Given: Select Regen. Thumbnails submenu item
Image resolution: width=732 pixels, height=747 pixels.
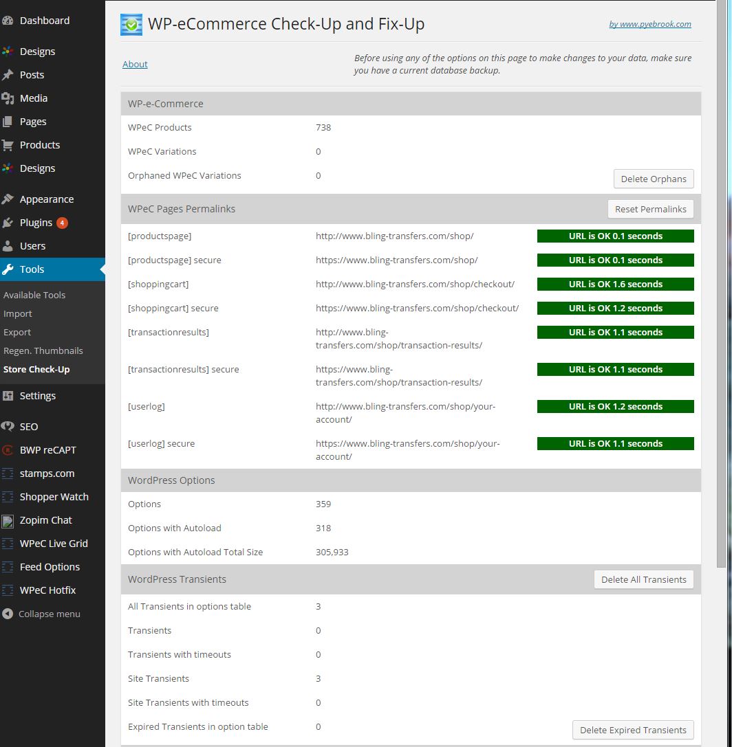Looking at the screenshot, I should click(x=43, y=350).
